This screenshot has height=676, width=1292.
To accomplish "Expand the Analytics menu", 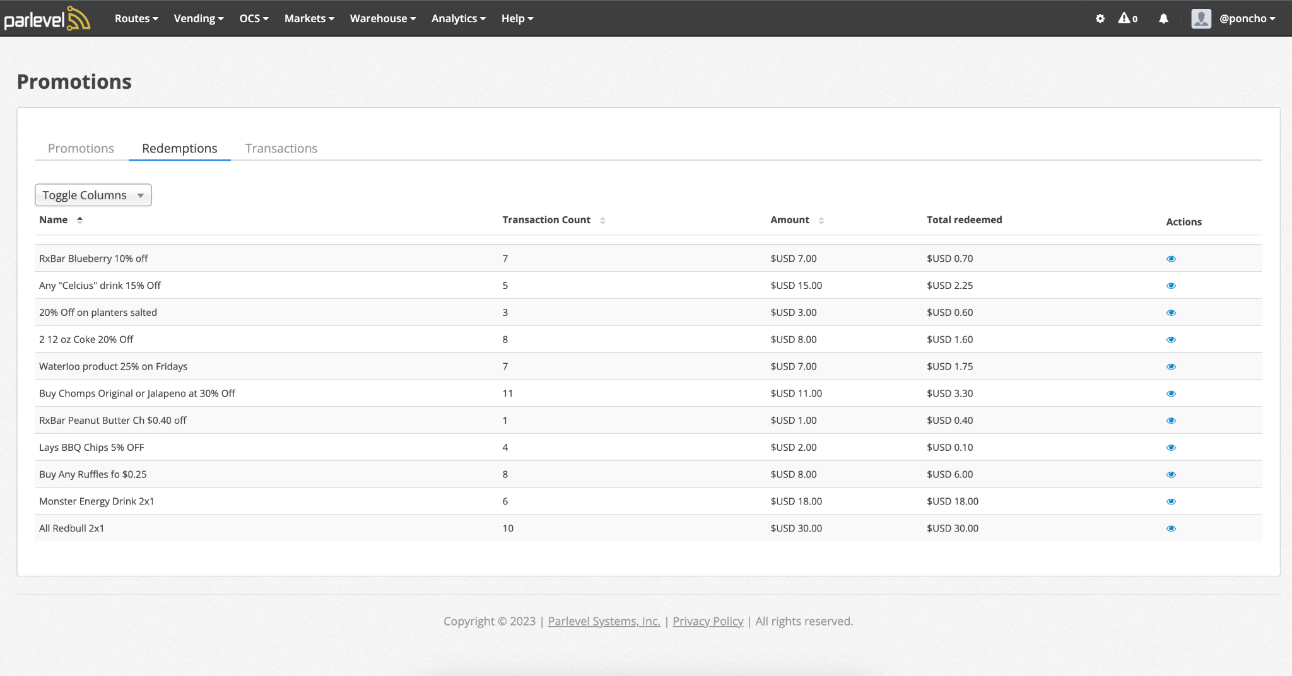I will (459, 18).
